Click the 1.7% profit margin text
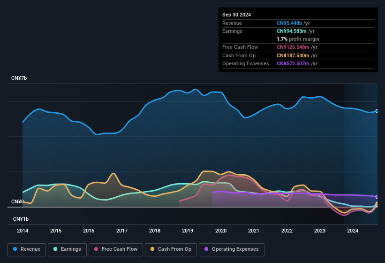This screenshot has width=385, height=263. point(298,39)
